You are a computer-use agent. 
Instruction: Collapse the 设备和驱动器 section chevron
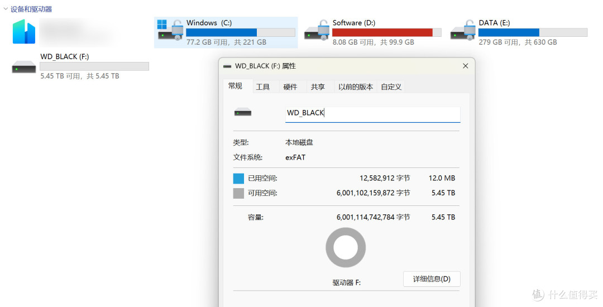[x=6, y=9]
